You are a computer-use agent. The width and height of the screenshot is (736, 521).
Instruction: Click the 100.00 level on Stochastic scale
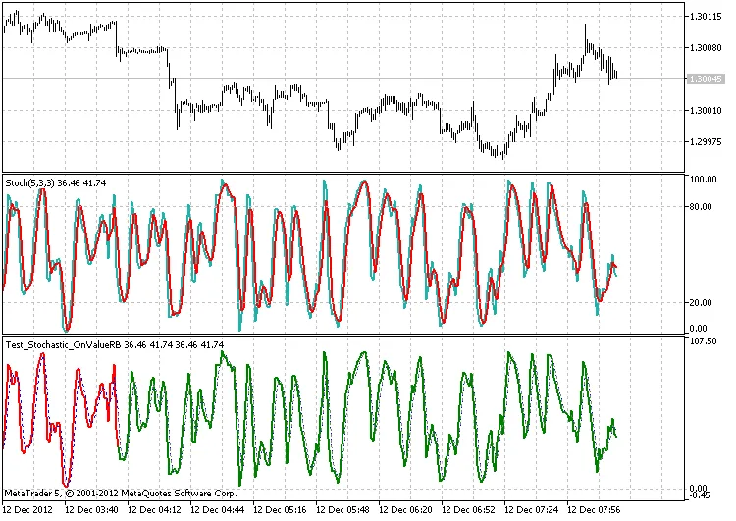[704, 180]
